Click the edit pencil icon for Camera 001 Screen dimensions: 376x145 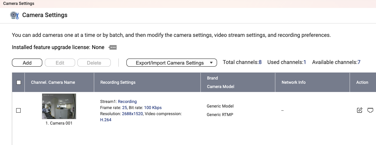pyautogui.click(x=360, y=110)
